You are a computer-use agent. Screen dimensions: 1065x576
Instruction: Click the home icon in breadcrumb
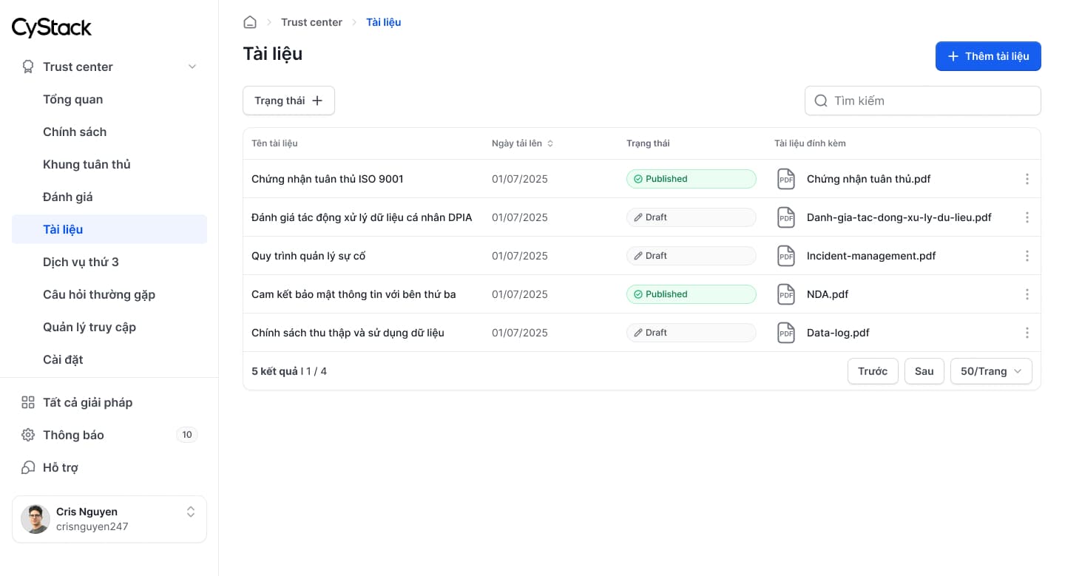[x=250, y=22]
